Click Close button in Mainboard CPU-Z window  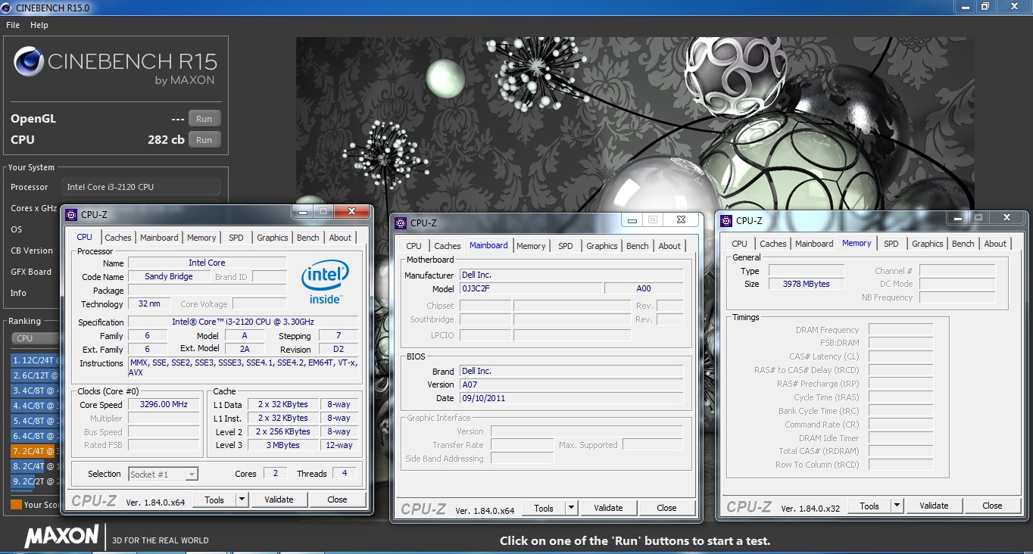tap(666, 508)
